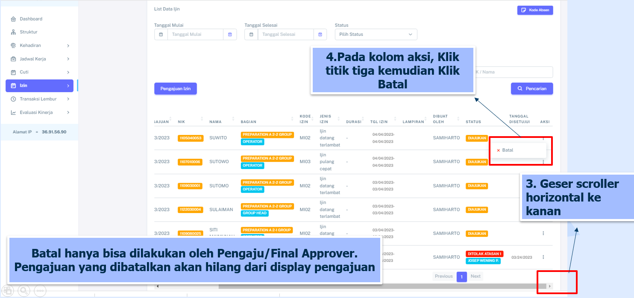Click right arrow of the horizontal scrollbar
This screenshot has height=298, width=634.
[550, 286]
